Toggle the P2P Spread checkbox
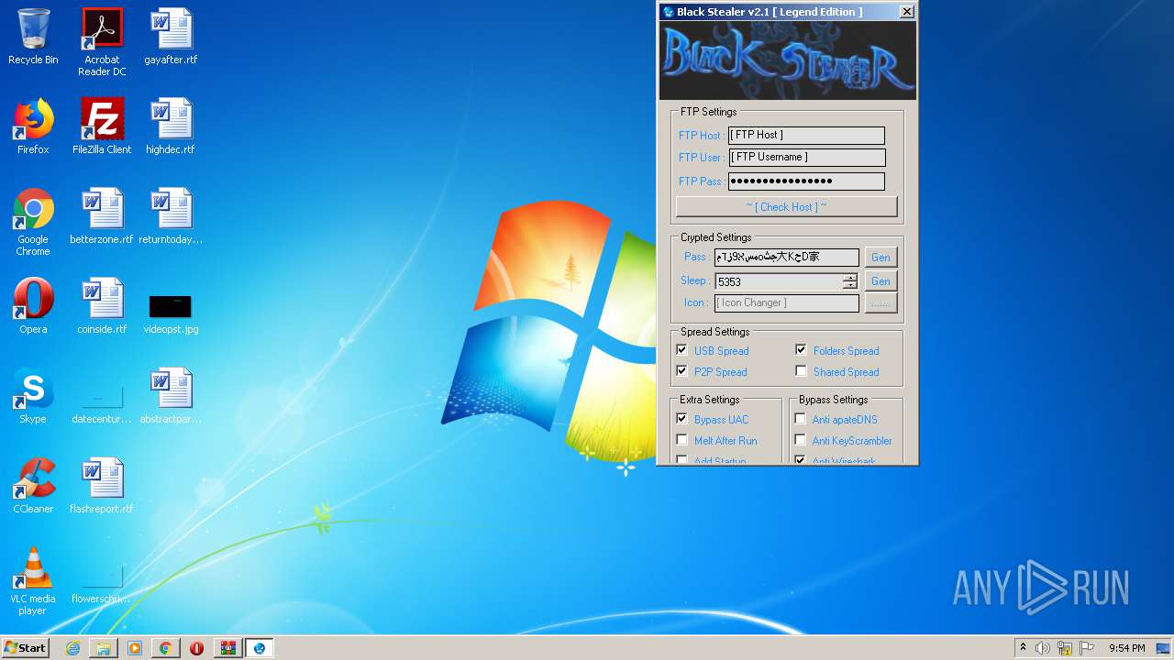The height and width of the screenshot is (660, 1174). coord(681,371)
